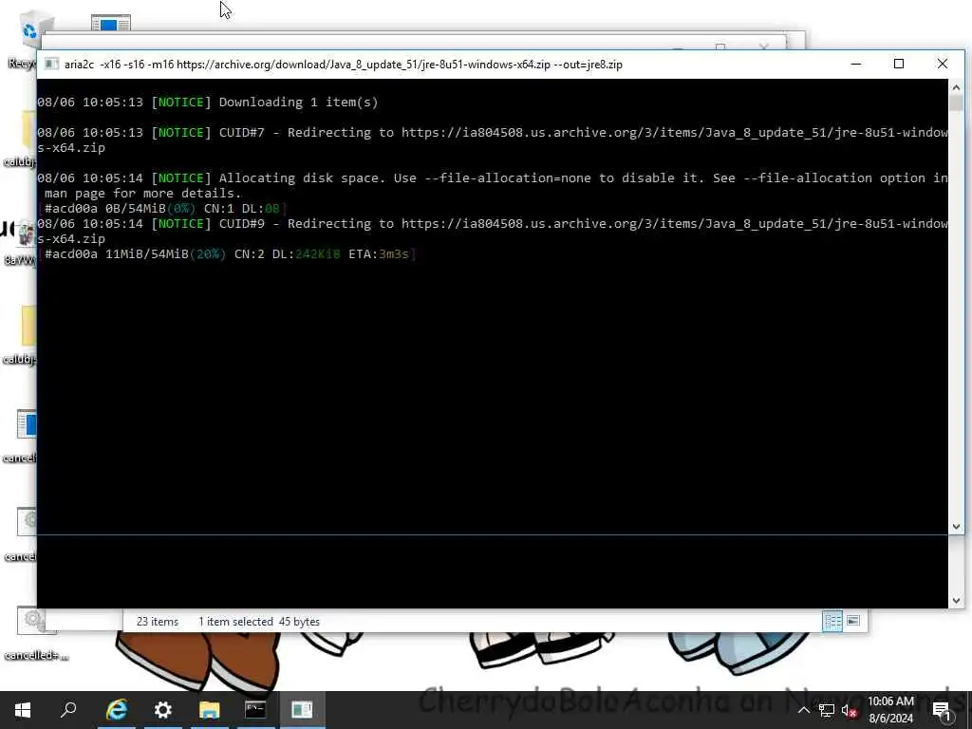
Task: Click the aria2c window title bar icon
Action: (52, 64)
